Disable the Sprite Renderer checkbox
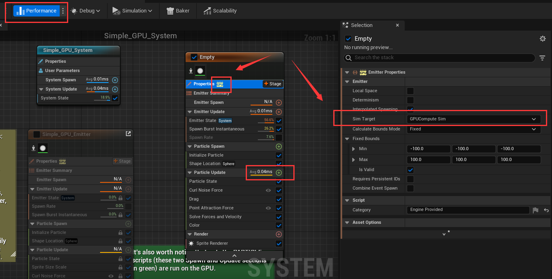 pos(279,244)
